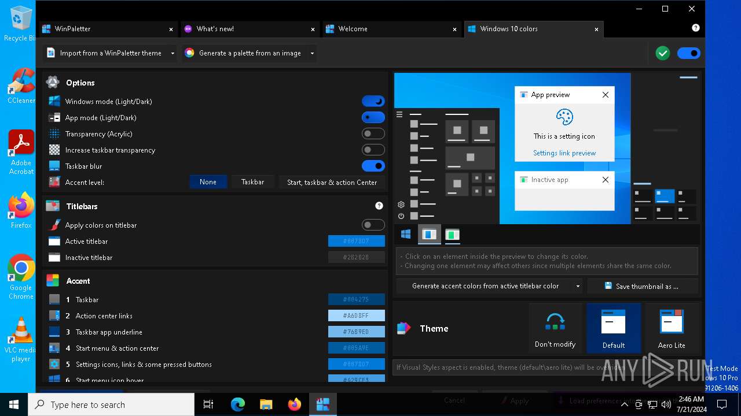Click the green checkmark apply icon
The height and width of the screenshot is (416, 741).
tap(663, 53)
